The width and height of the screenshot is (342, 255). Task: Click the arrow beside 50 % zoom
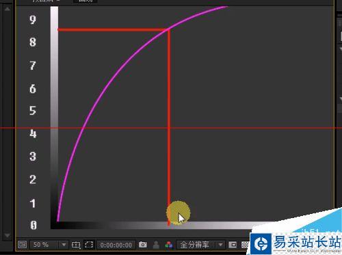64,245
